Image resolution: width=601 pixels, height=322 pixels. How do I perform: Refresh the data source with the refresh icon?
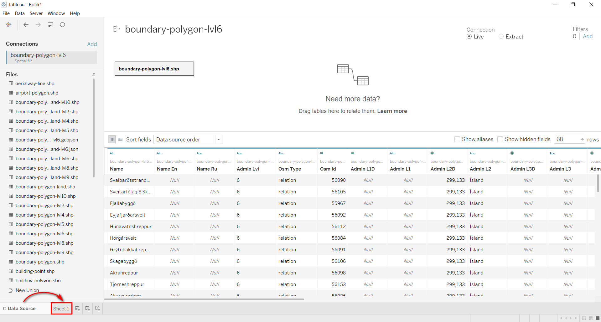(63, 25)
